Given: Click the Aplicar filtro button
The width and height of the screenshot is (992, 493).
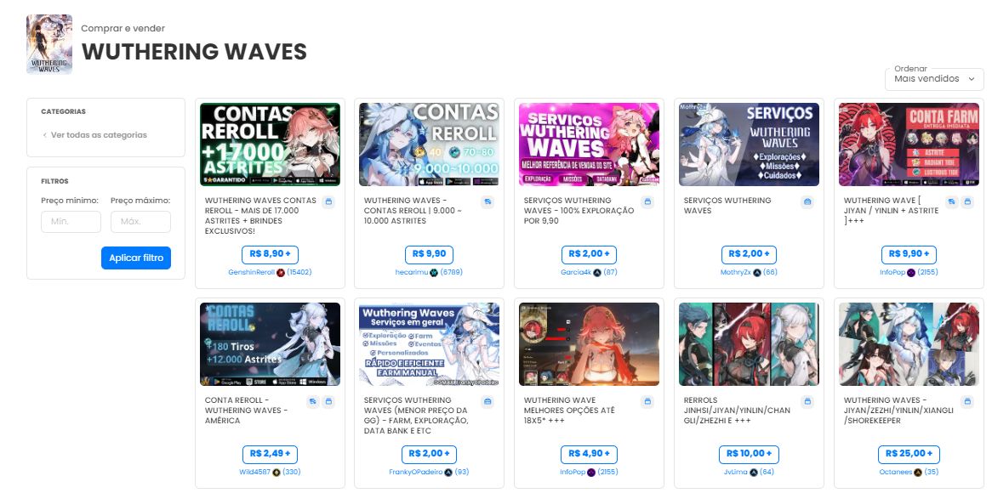Looking at the screenshot, I should click(136, 258).
